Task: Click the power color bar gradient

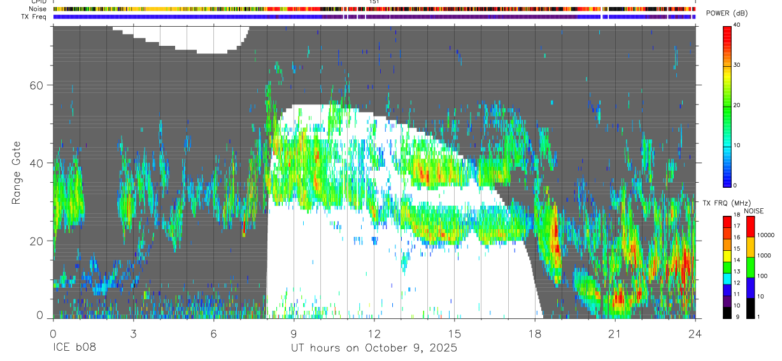Action: coord(727,106)
